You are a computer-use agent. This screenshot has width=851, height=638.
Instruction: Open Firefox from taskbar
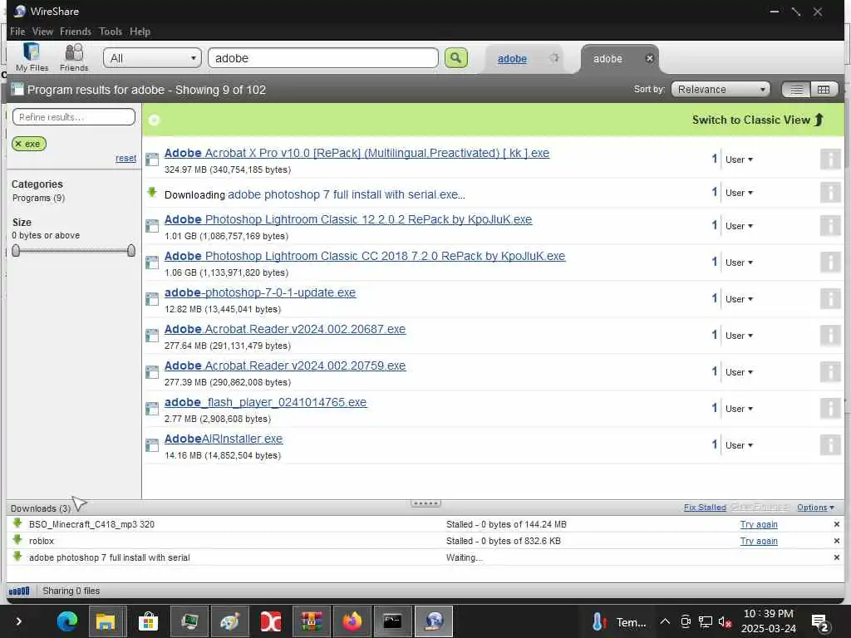(x=352, y=621)
